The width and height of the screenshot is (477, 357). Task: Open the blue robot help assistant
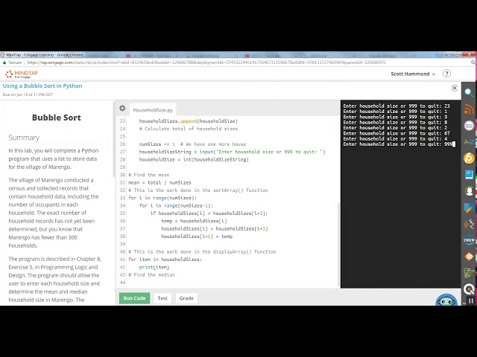[446, 300]
